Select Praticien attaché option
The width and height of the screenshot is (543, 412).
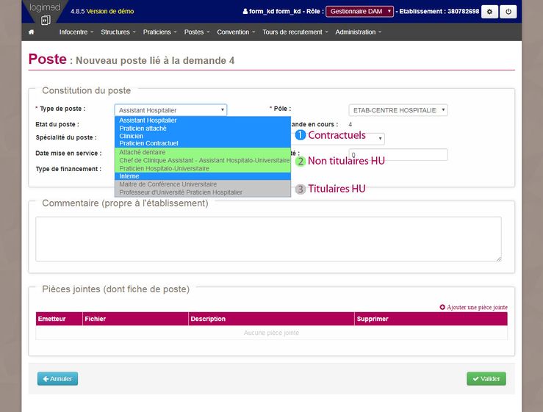pyautogui.click(x=203, y=128)
